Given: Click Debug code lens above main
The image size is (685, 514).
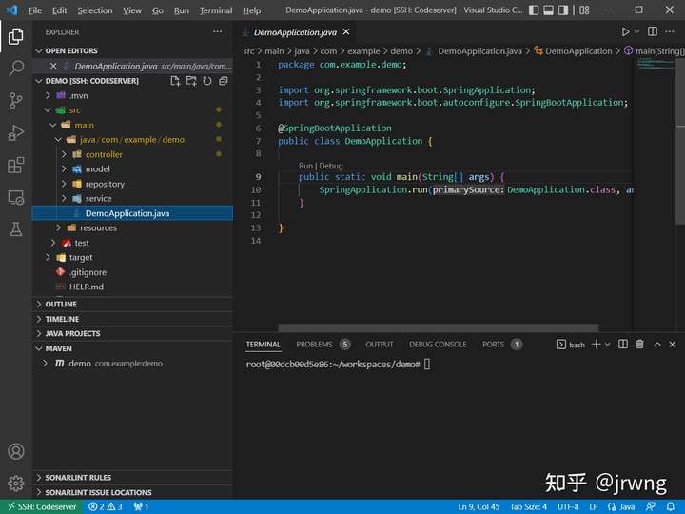Looking at the screenshot, I should click(331, 166).
